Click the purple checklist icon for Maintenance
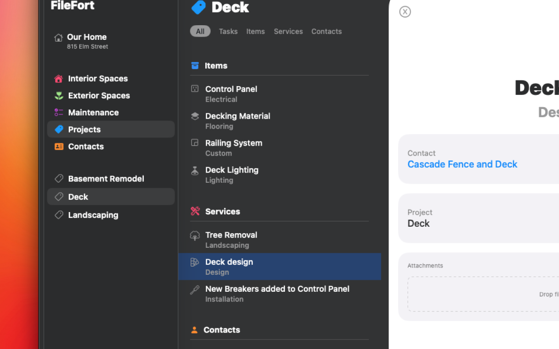Screen dimensions: 559x349 (59, 113)
